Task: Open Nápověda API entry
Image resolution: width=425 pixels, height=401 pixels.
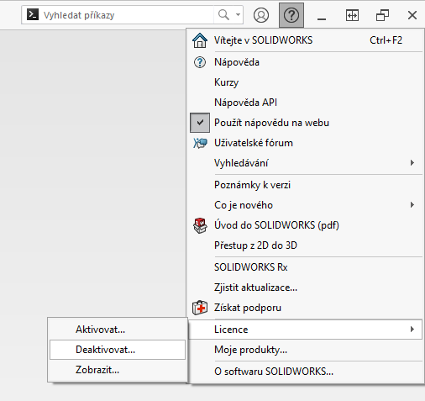Action: 306,103
